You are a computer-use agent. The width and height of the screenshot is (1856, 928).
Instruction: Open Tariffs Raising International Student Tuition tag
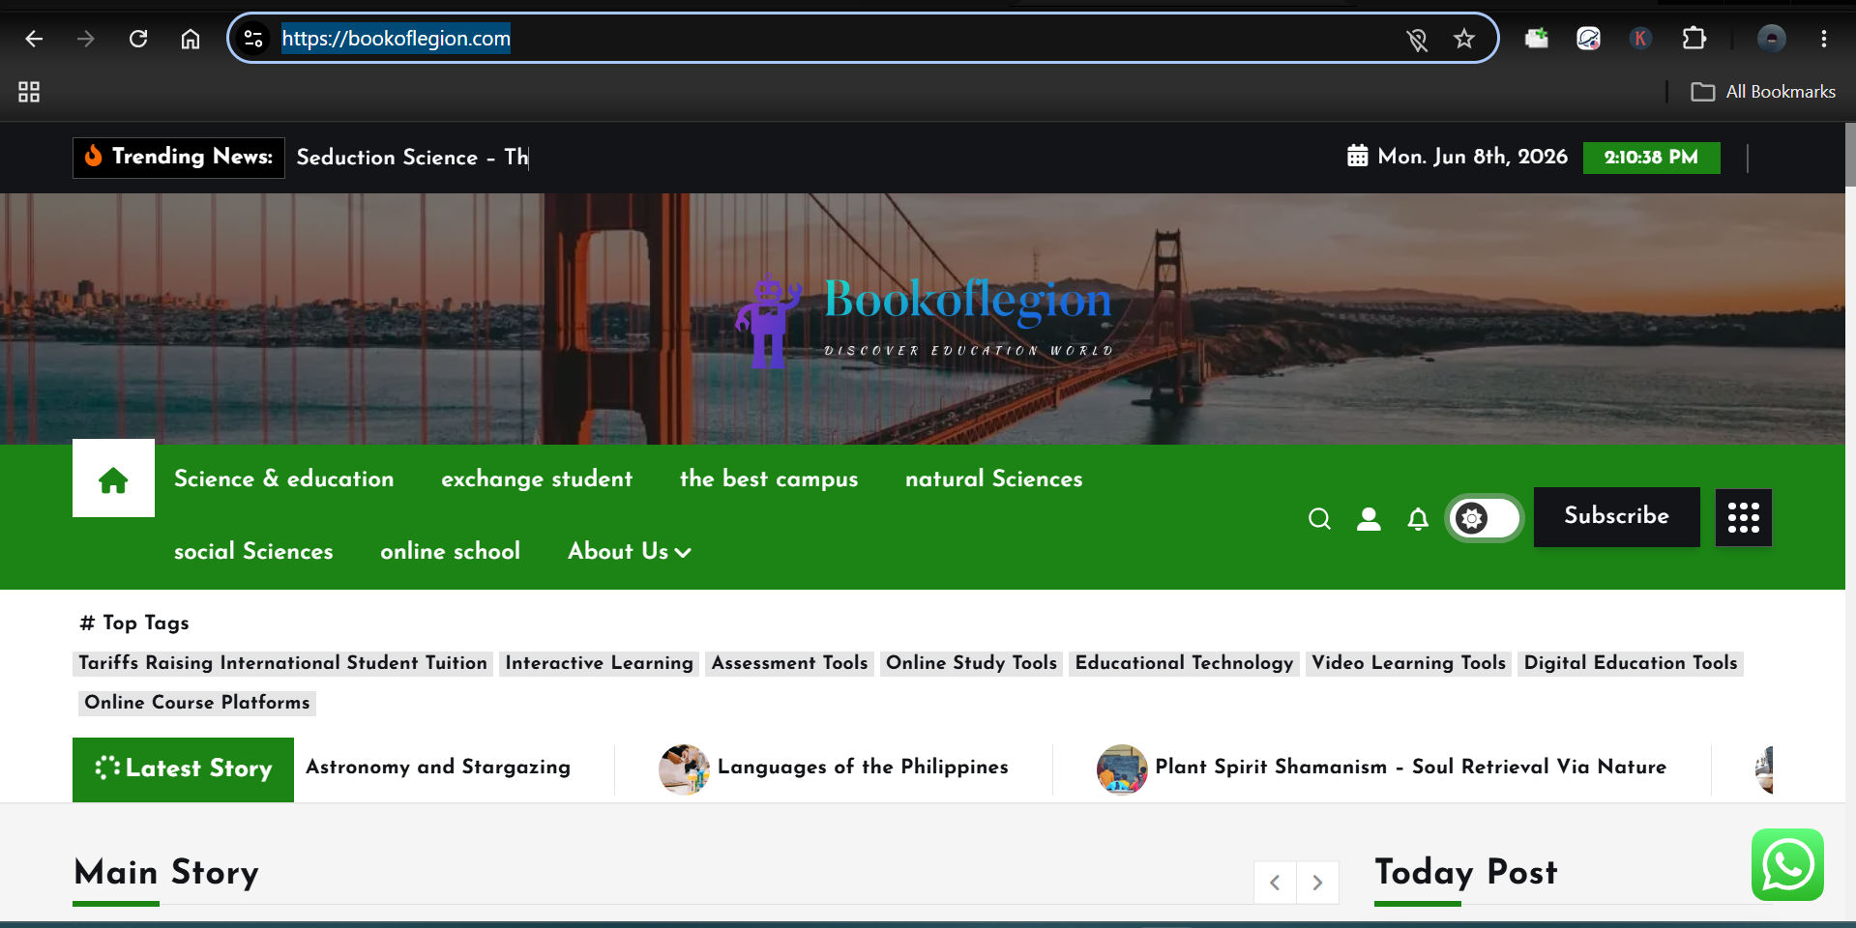[x=283, y=663]
